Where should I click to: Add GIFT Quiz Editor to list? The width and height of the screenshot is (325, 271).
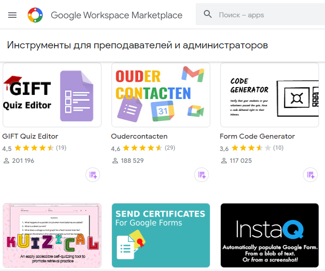click(x=93, y=175)
